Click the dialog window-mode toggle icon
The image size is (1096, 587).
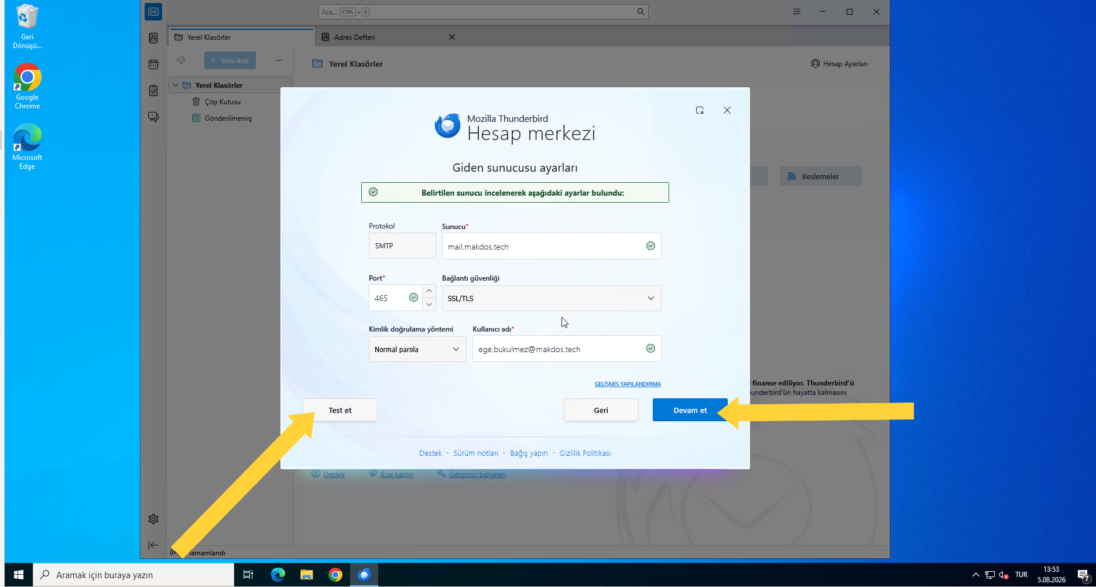click(700, 110)
